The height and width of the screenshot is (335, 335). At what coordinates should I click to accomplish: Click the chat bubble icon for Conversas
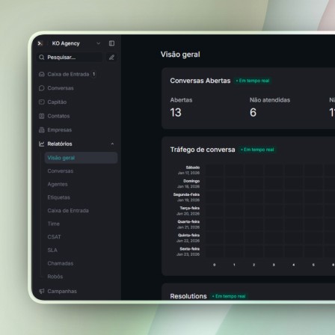click(42, 88)
